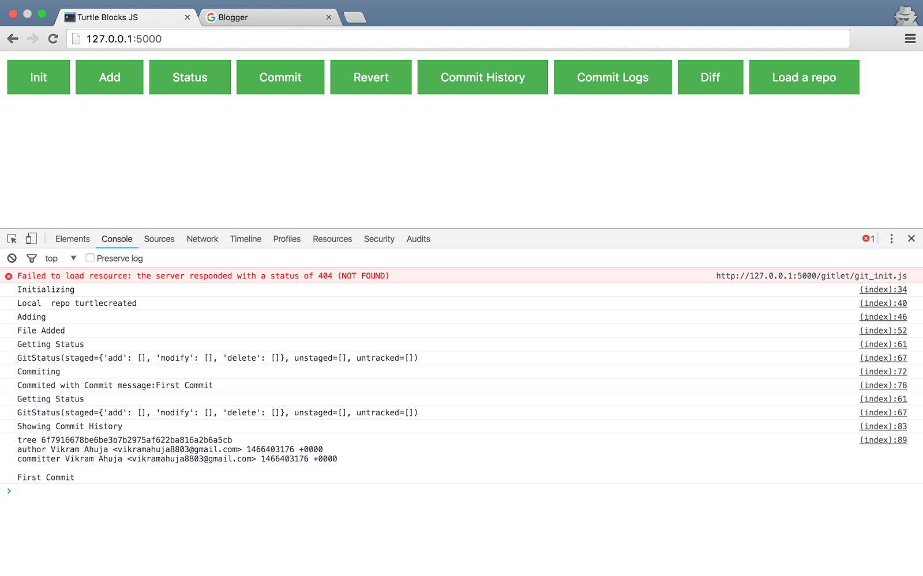923x576 pixels.
Task: Select the 'File Added' log entry
Action: [41, 331]
